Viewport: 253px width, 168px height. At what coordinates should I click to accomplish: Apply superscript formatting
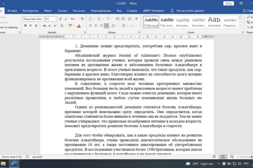(55, 26)
